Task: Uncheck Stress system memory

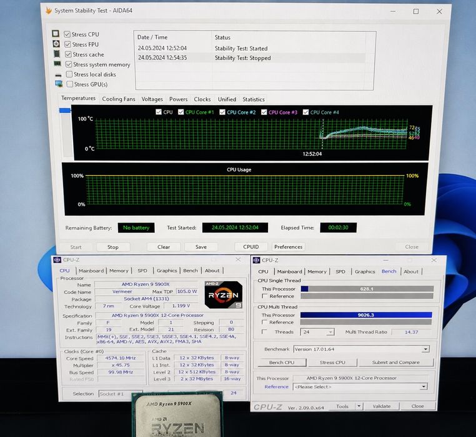Action: (69, 64)
